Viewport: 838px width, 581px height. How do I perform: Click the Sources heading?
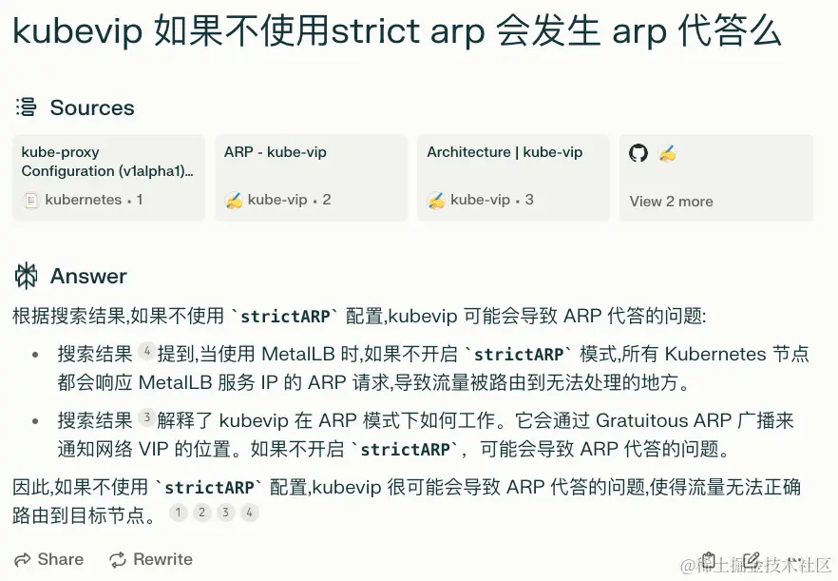pos(92,107)
